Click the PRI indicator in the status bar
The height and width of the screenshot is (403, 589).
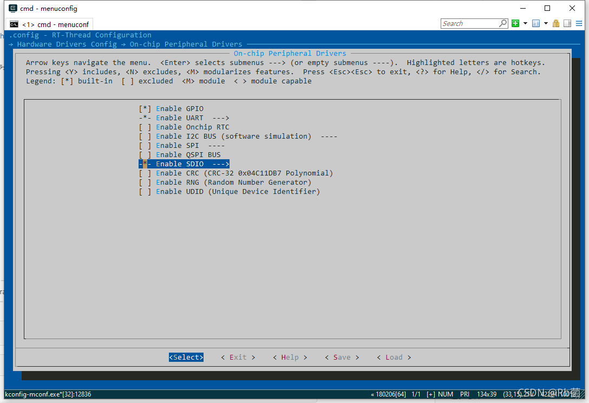coord(464,394)
